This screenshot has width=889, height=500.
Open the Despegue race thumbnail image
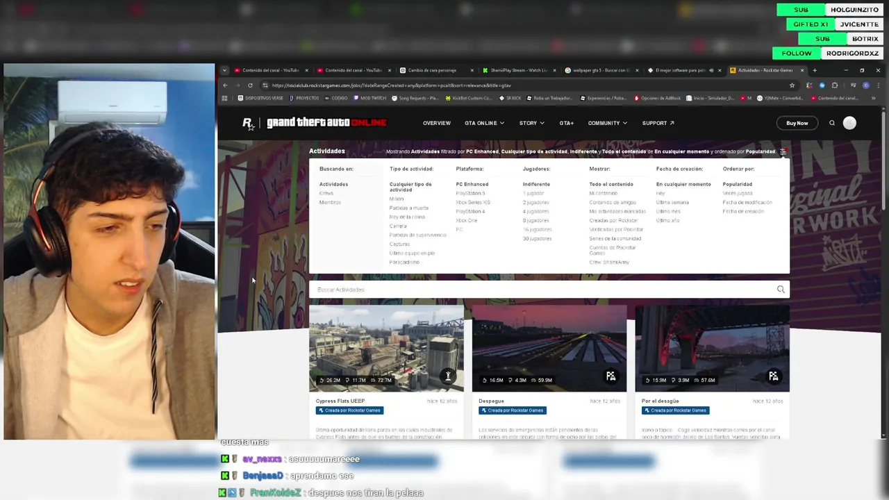pos(549,348)
